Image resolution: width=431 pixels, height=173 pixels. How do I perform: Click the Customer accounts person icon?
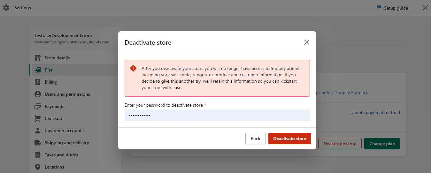(38, 131)
